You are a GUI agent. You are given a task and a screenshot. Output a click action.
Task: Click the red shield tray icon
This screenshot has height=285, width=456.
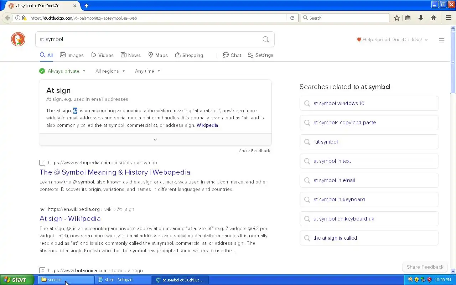[x=429, y=280]
